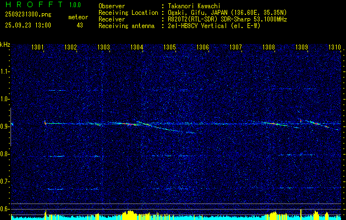Click the 1.1 kHz frequency label
The image size is (346, 220).
[x=5, y=72]
